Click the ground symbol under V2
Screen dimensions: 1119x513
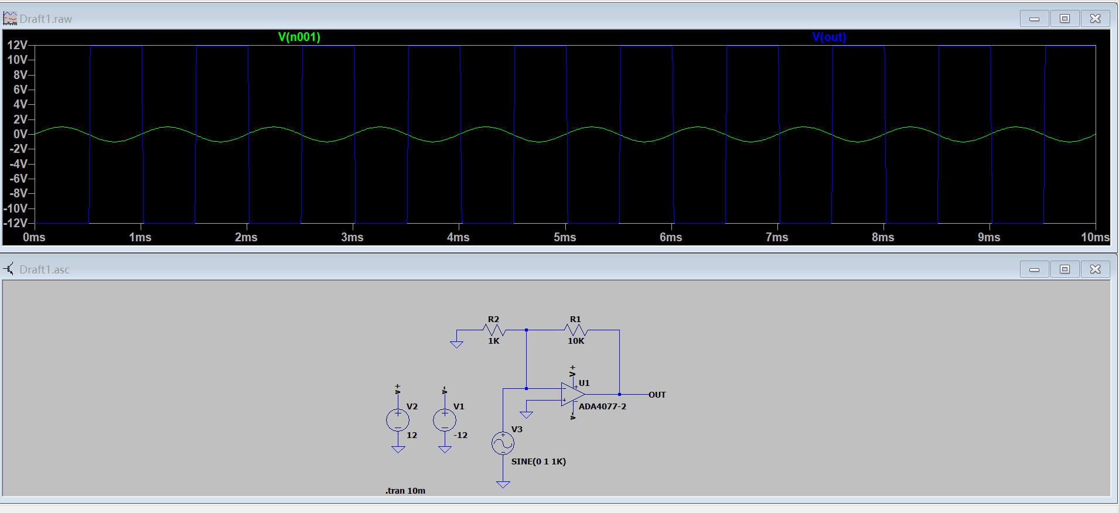pos(398,449)
